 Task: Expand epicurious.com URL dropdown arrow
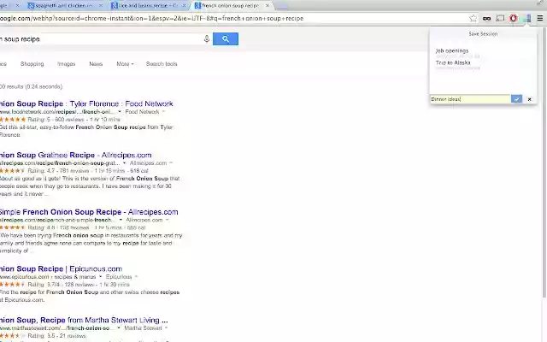[x=101, y=277]
